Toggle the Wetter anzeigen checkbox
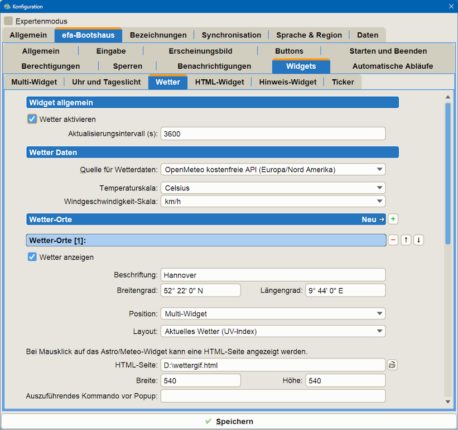This screenshot has height=430, width=458. tap(32, 257)
